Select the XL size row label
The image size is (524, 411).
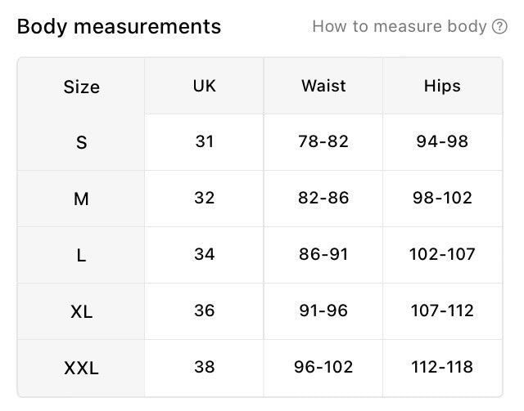tap(82, 312)
